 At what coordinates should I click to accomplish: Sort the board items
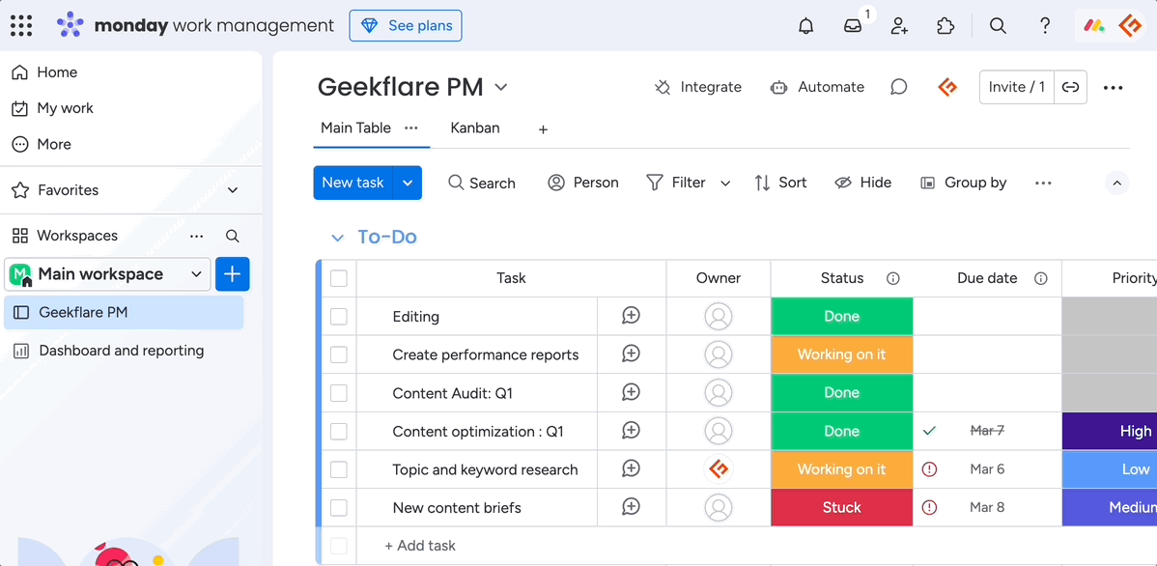(x=780, y=183)
